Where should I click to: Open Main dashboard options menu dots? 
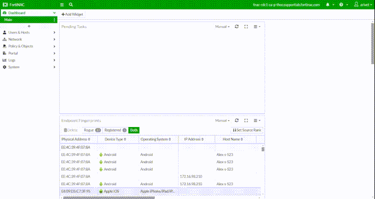pos(54,20)
